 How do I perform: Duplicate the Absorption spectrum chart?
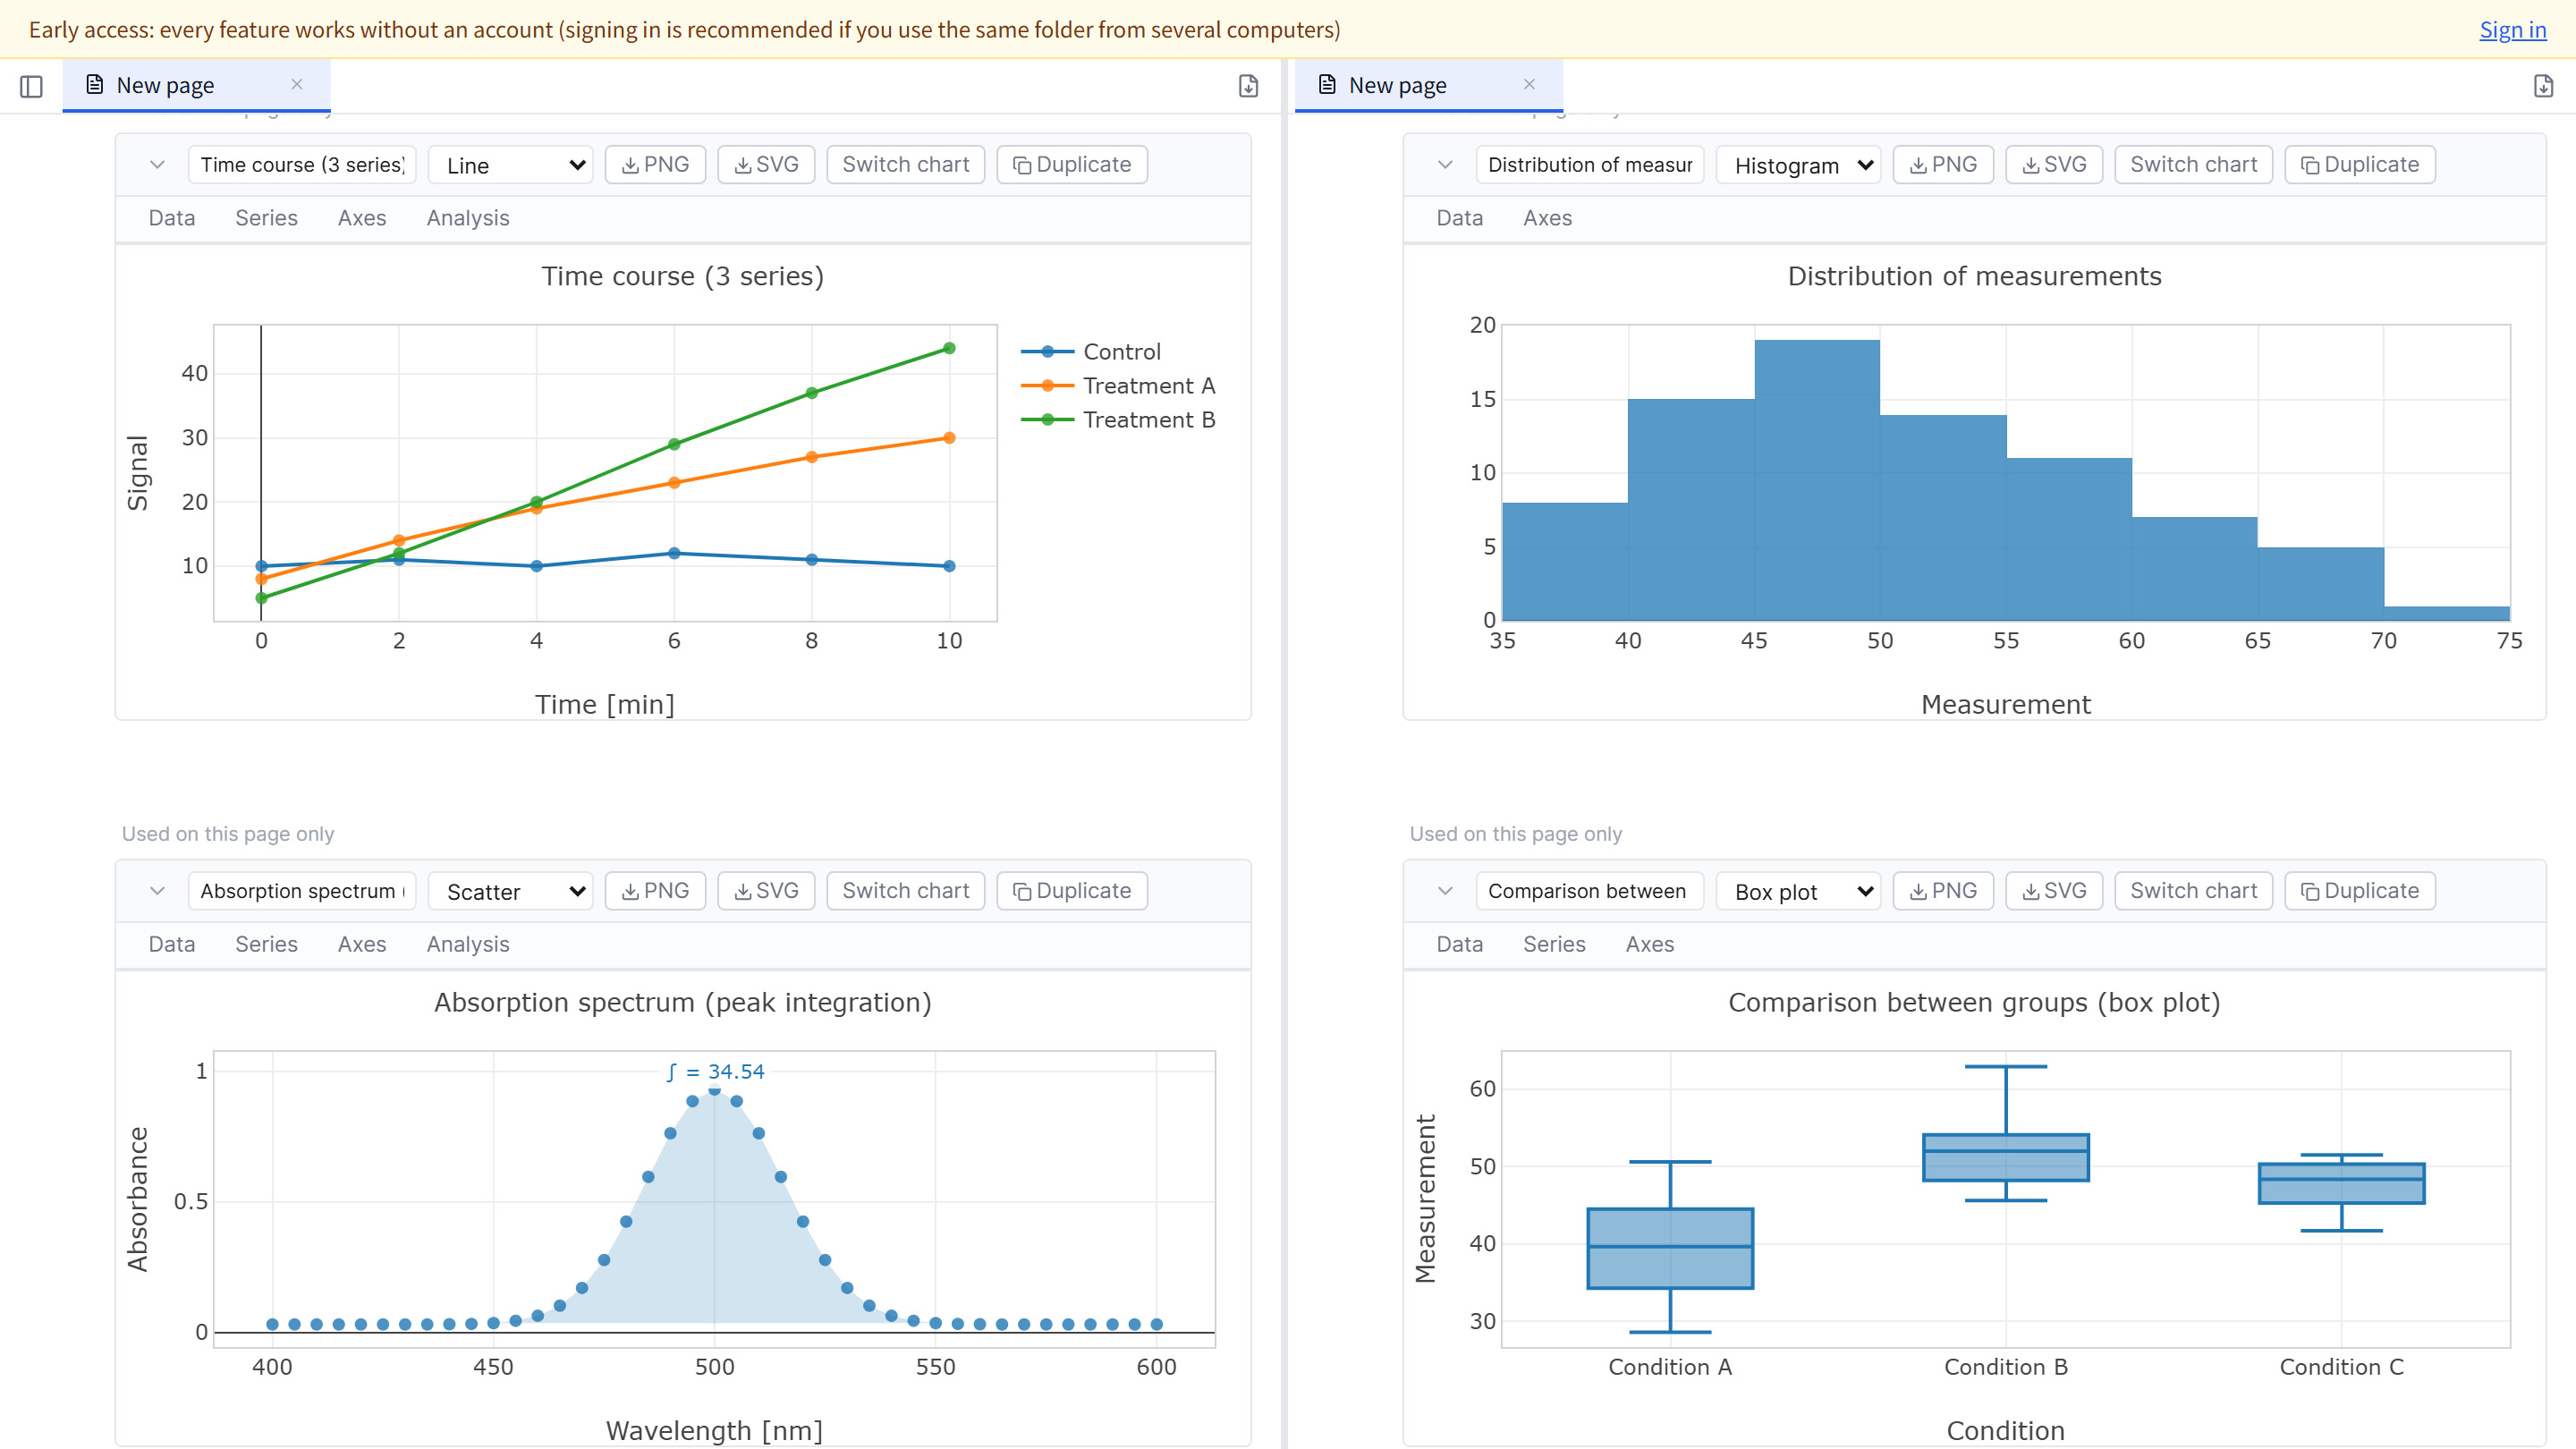(x=1072, y=891)
